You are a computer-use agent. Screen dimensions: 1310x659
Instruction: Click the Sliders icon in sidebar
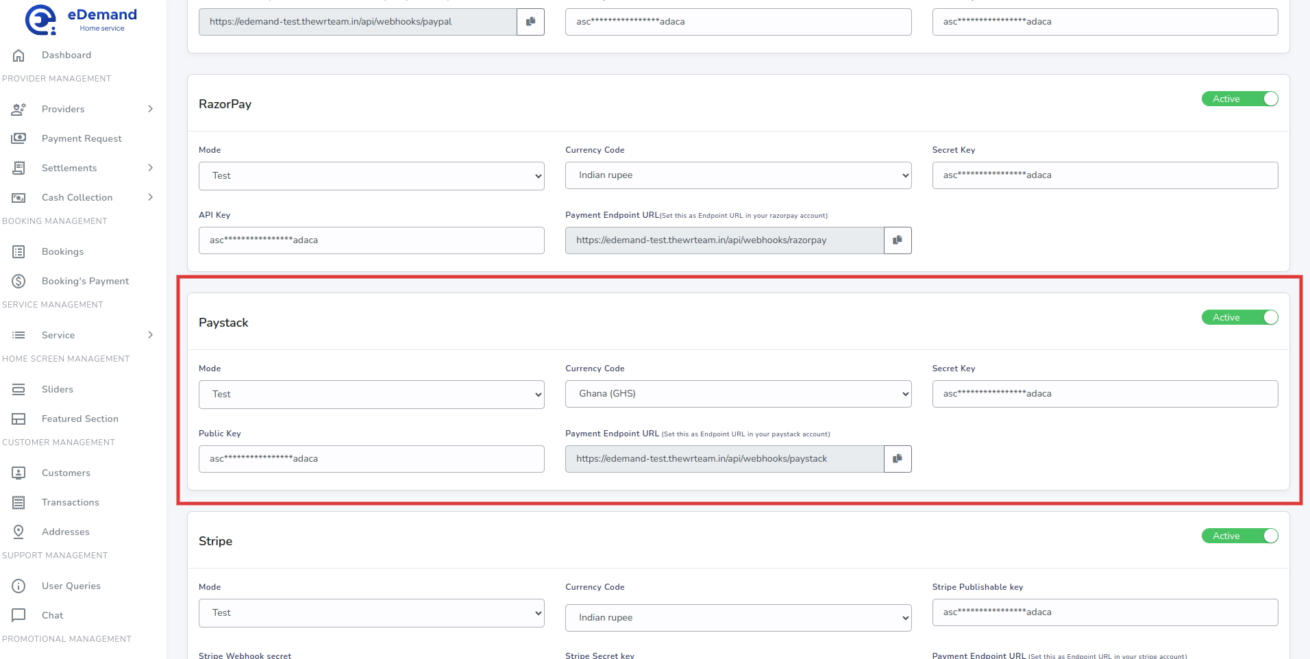point(18,389)
